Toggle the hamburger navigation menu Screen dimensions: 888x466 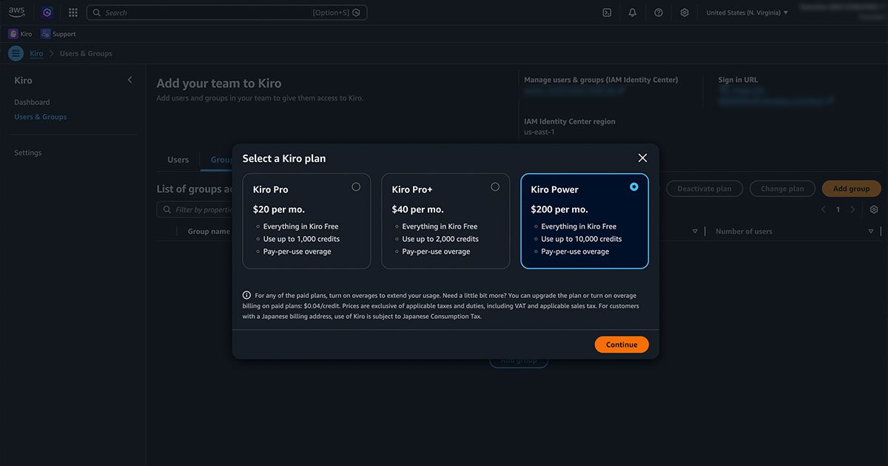tap(16, 53)
